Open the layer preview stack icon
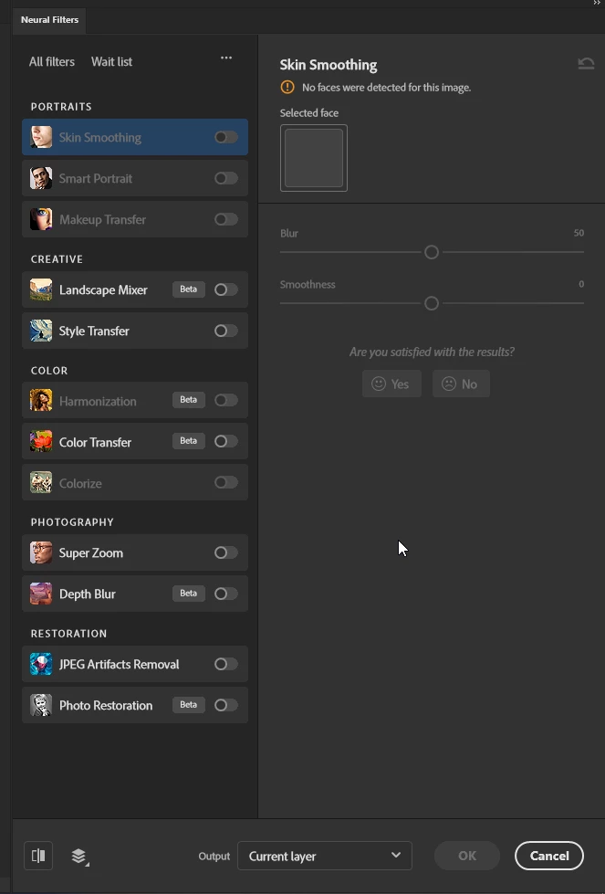The width and height of the screenshot is (605, 894). [79, 857]
